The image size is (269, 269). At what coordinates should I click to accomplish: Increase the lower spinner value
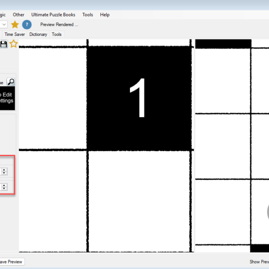tap(4, 184)
